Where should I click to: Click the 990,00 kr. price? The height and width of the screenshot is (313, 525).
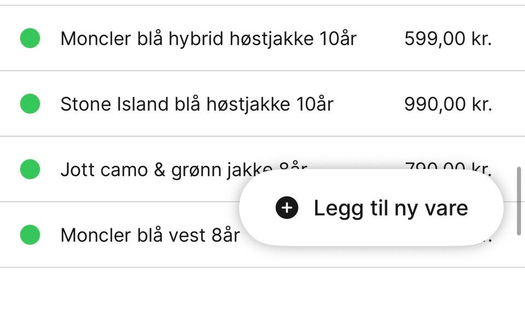pyautogui.click(x=448, y=104)
